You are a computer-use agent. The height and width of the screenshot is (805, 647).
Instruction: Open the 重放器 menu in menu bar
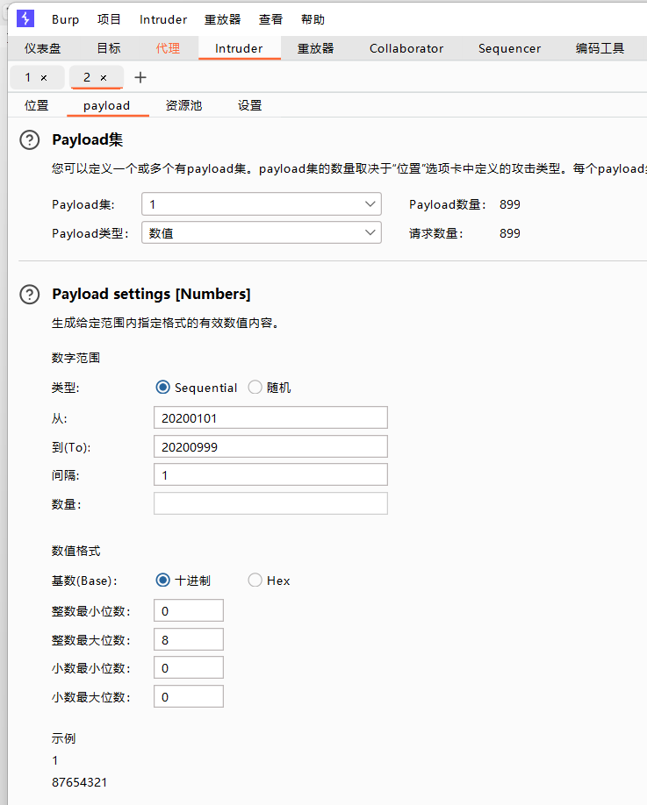click(x=222, y=19)
